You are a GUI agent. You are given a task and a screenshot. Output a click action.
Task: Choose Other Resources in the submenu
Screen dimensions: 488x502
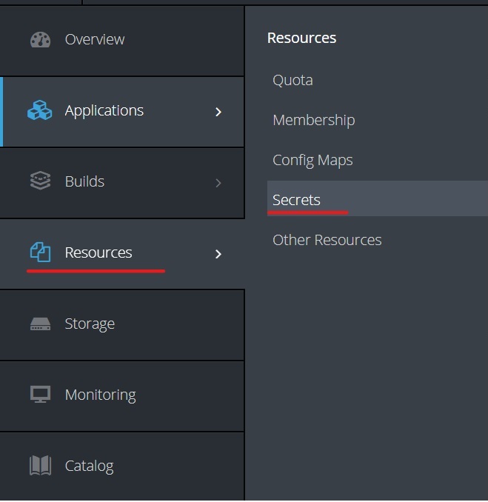coord(327,240)
